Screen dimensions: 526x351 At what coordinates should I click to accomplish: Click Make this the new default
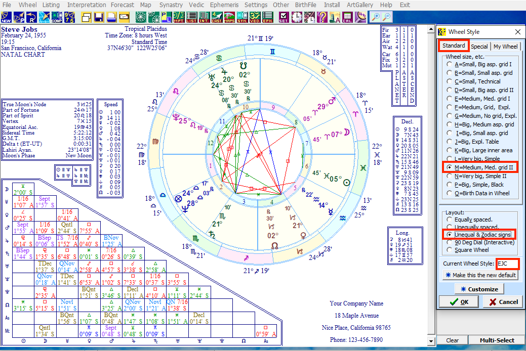click(480, 275)
